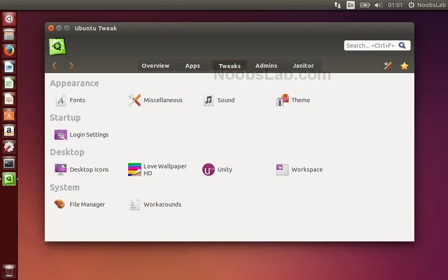Open the Login Settings icon

coord(60,135)
